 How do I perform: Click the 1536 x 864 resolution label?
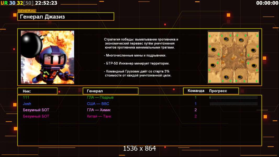pos(139,148)
